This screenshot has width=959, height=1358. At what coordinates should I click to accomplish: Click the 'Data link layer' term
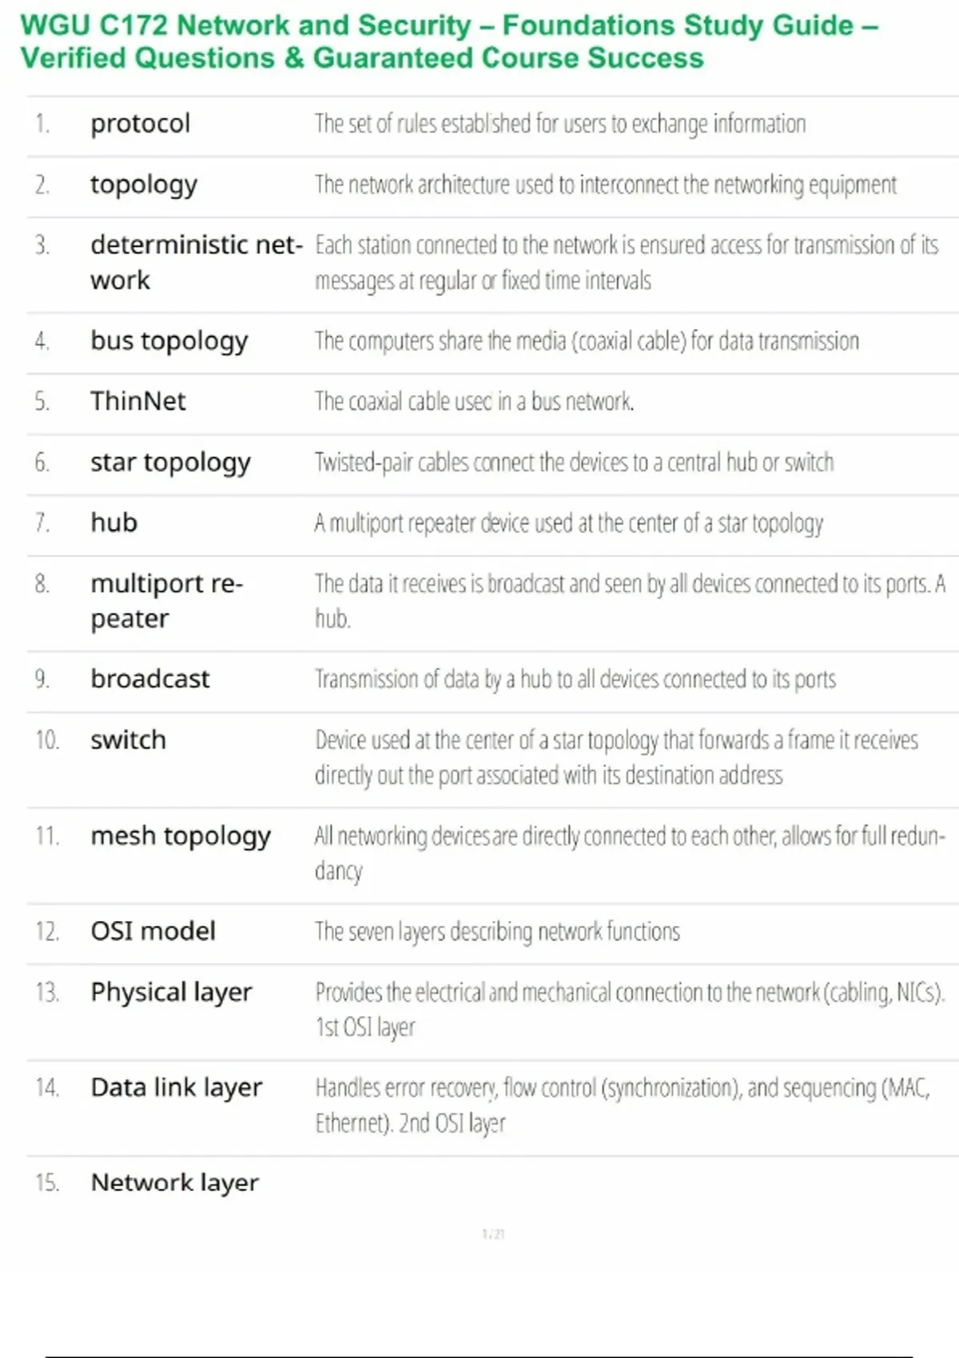(x=176, y=1087)
